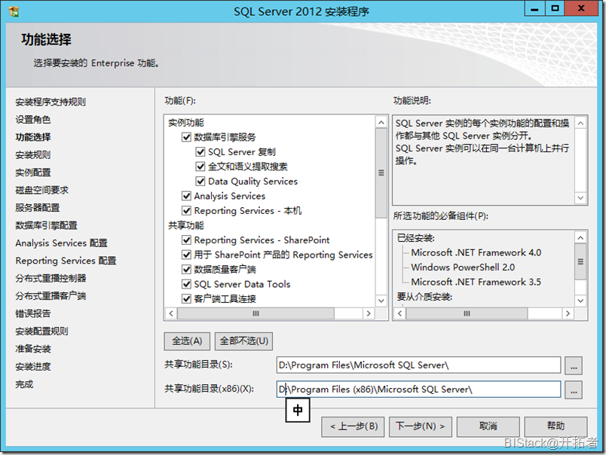
Task: Click the 全选(A) button
Action: click(187, 341)
